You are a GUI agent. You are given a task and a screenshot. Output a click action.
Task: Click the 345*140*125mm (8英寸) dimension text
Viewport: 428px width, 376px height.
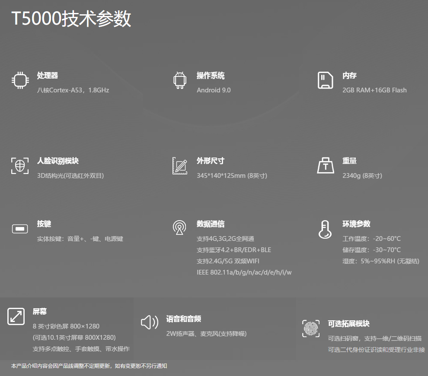coord(232,175)
